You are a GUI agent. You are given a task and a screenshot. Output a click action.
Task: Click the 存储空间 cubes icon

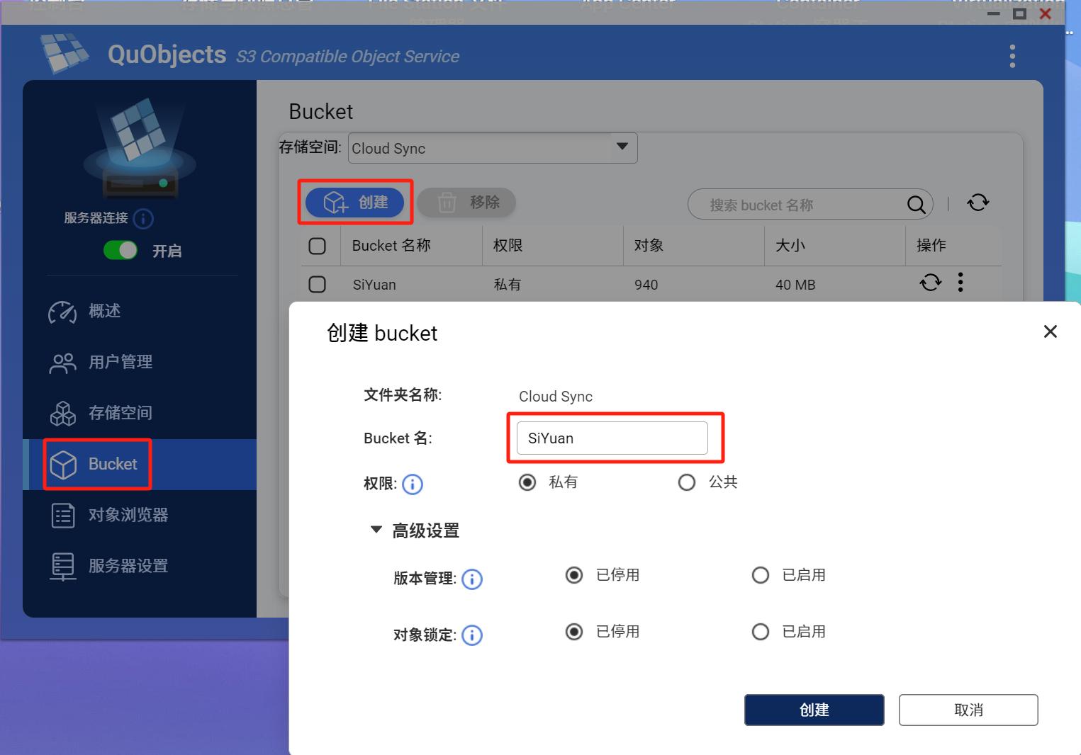click(x=62, y=414)
